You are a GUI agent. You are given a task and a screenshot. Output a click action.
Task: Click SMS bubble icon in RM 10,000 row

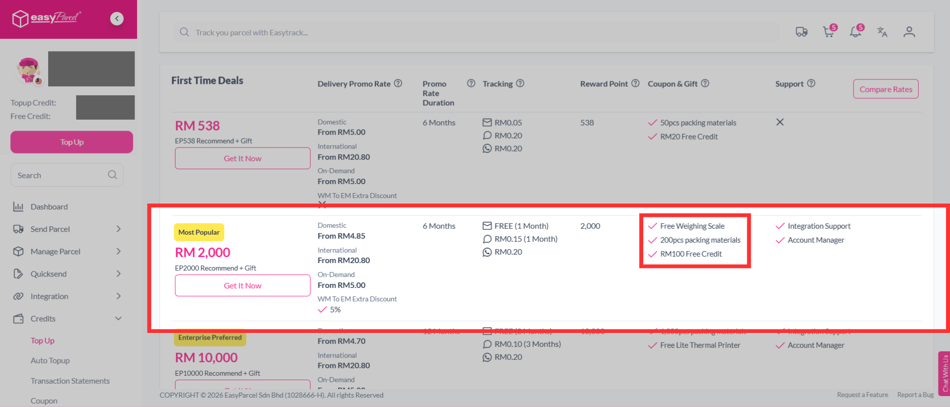(487, 344)
